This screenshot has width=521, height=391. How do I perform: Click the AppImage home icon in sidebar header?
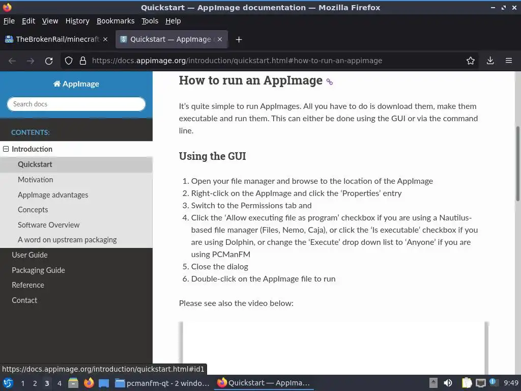(x=57, y=84)
